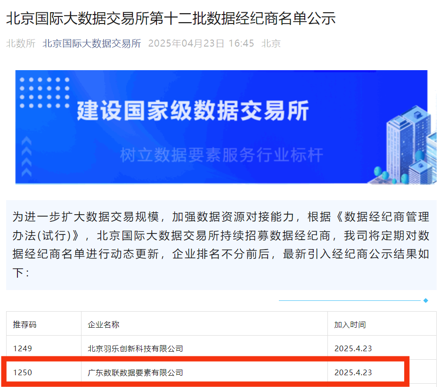Open the 北京国际大数据交易所 account link
Image resolution: width=440 pixels, height=387 pixels.
pyautogui.click(x=91, y=44)
